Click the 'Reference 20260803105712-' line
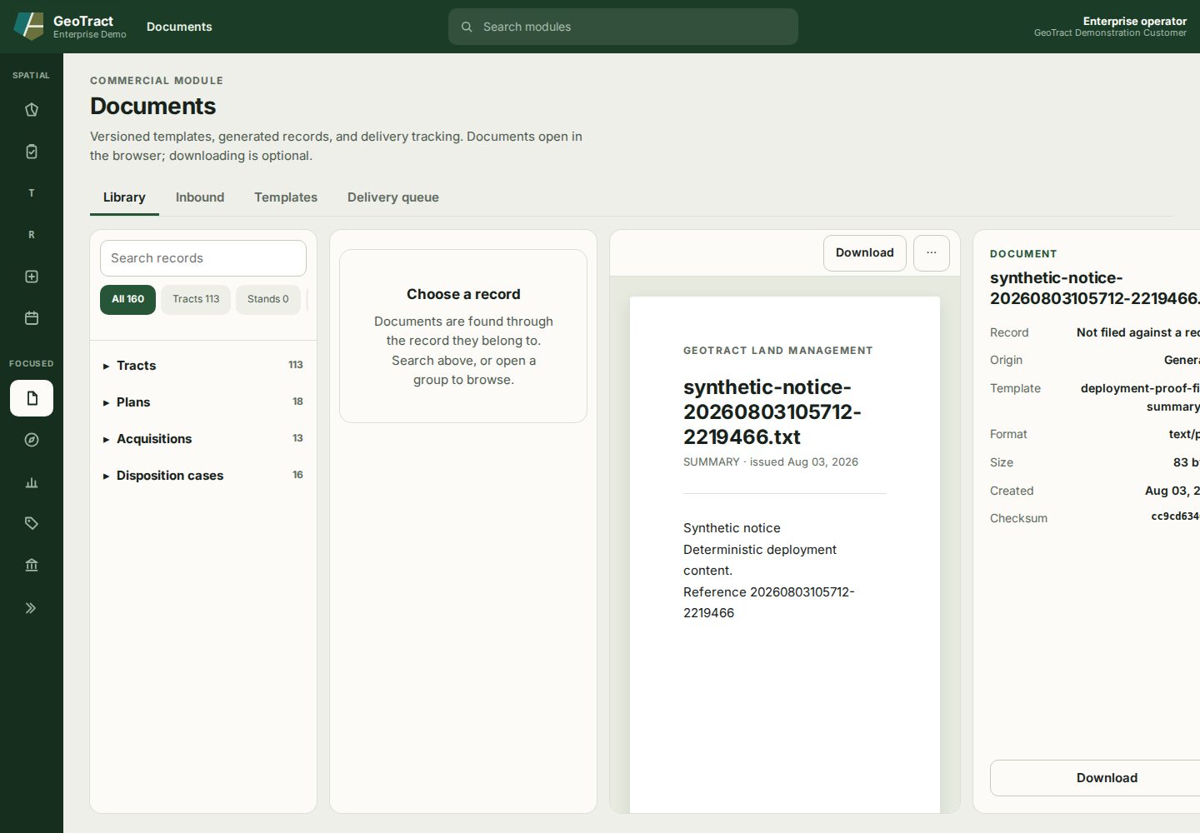This screenshot has width=1200, height=833. (x=769, y=592)
